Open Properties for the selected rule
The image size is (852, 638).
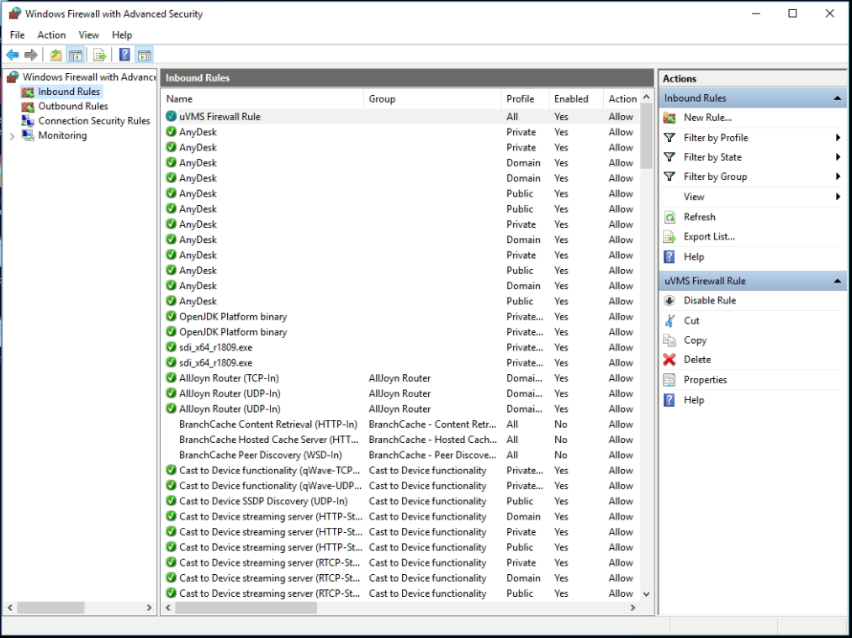704,380
